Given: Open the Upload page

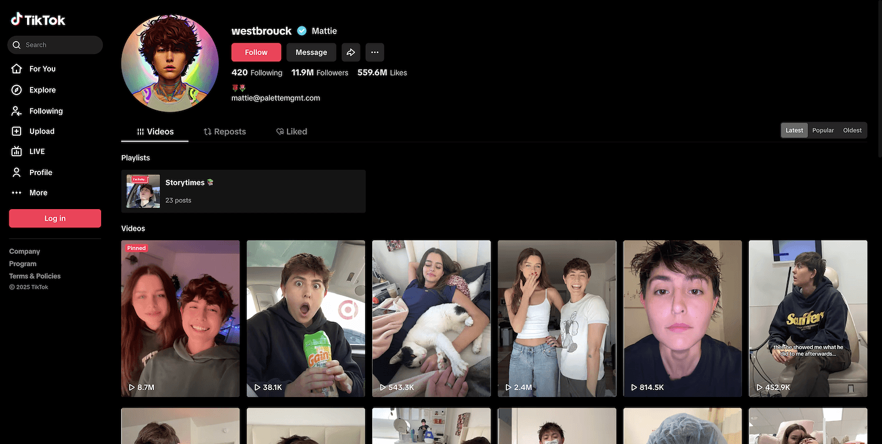Looking at the screenshot, I should point(41,132).
